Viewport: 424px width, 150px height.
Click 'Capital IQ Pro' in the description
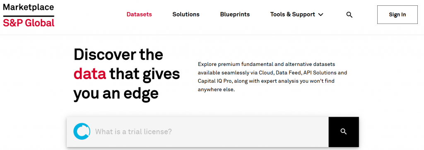tap(214, 81)
